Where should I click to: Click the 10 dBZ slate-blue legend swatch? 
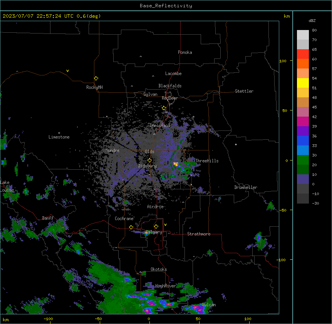[x=303, y=179]
